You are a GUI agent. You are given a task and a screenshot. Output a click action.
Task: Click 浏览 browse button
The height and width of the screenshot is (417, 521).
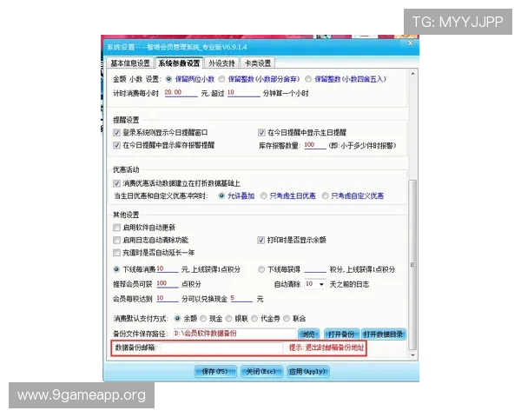click(308, 334)
